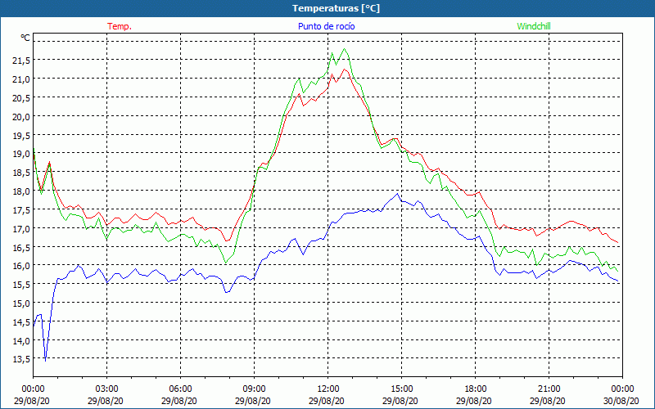This screenshot has height=409, width=655.
Task: Click the Punto de rocío legend label
Action: 326,26
